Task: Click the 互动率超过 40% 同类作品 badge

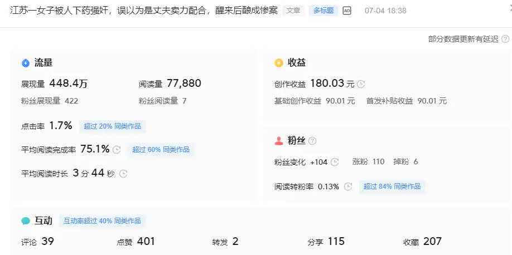Action: click(x=102, y=221)
